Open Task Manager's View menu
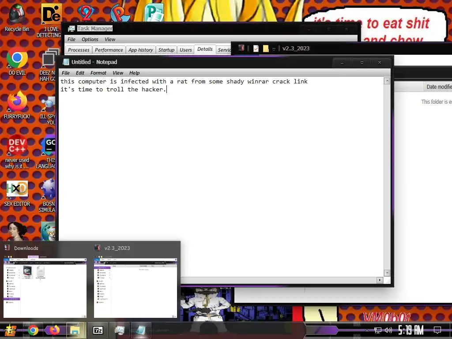This screenshot has height=339, width=452. [110, 39]
